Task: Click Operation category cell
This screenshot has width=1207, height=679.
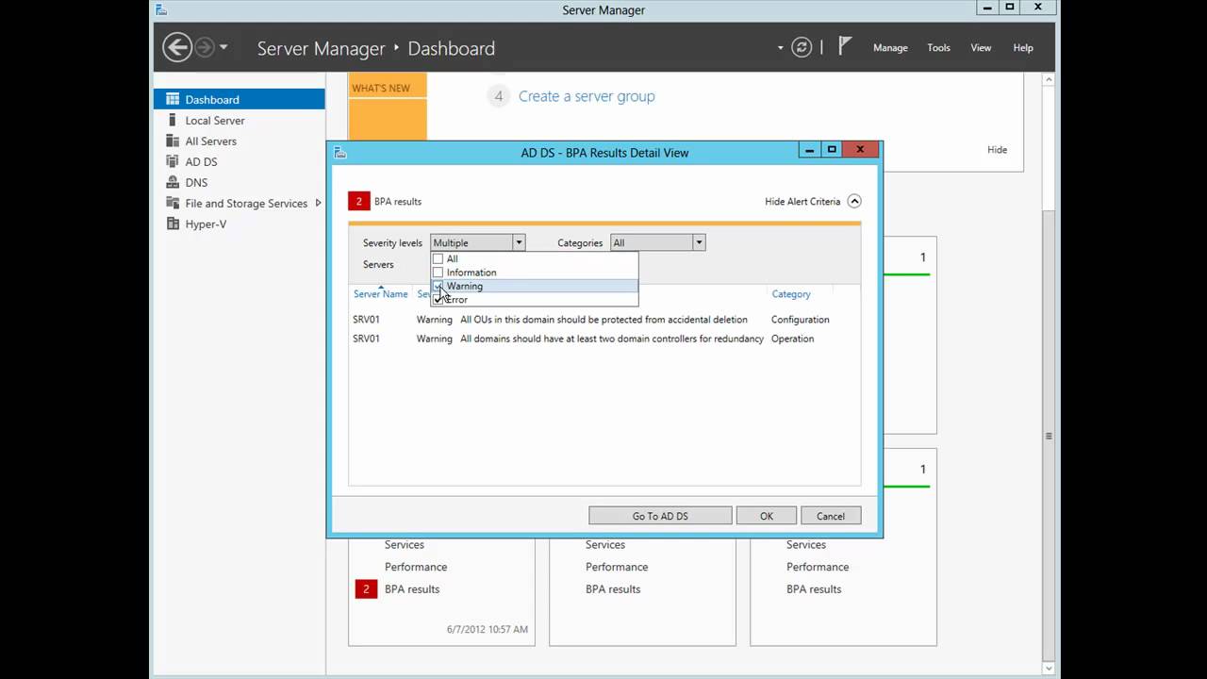Action: pos(793,339)
